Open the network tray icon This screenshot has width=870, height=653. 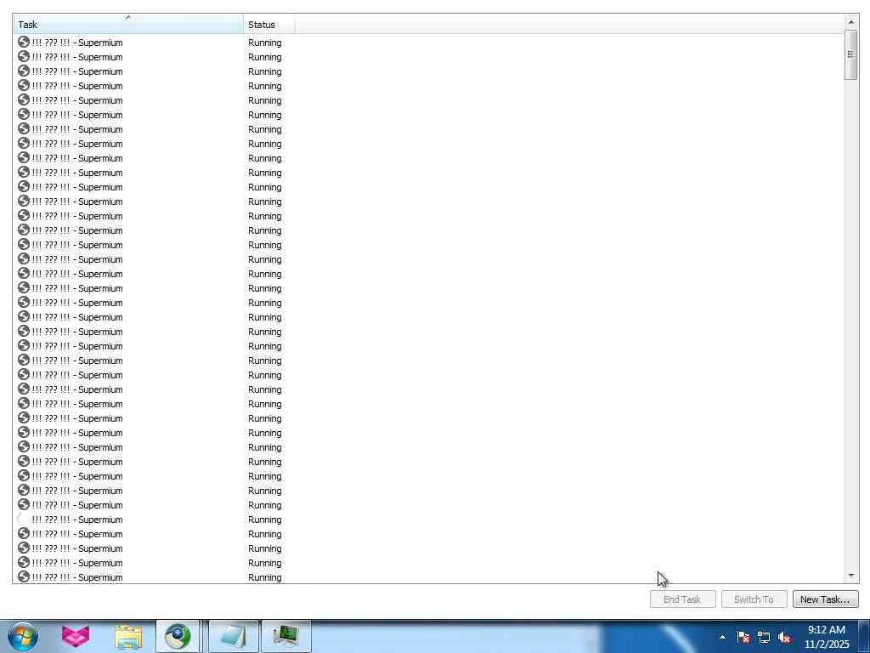(764, 637)
